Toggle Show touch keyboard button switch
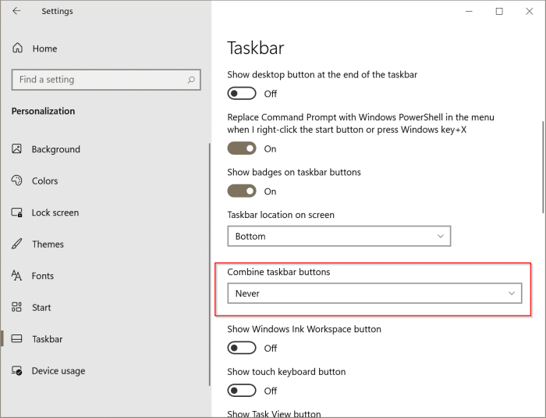The width and height of the screenshot is (546, 418). click(242, 391)
